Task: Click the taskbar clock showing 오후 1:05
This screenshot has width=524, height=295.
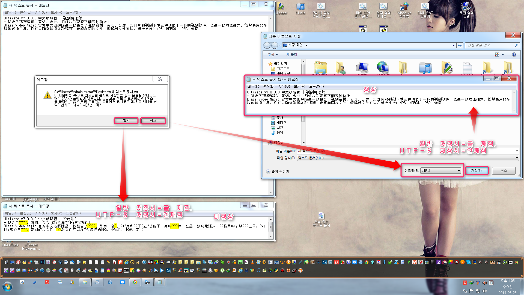Action: [x=507, y=281]
